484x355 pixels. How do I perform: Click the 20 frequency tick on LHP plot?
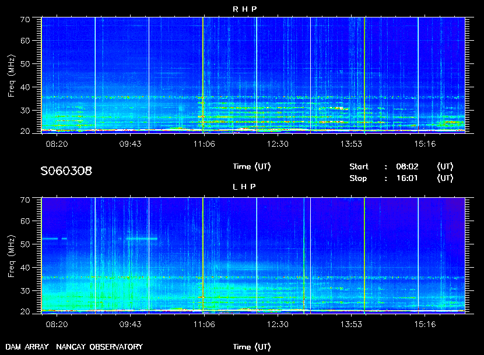tap(25, 311)
